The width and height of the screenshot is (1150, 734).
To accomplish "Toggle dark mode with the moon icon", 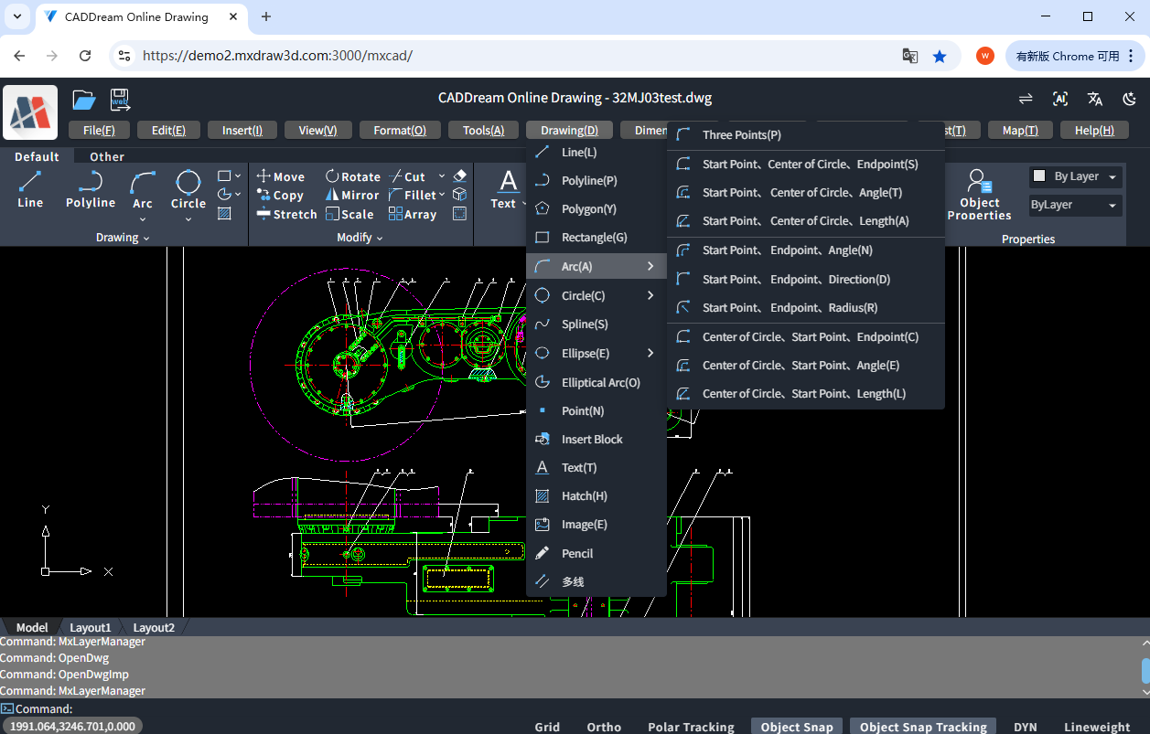I will (1130, 99).
